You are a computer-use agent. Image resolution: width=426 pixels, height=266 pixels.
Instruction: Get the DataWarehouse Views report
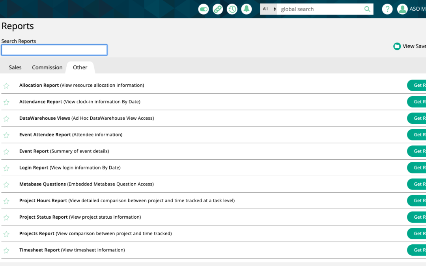tap(417, 118)
